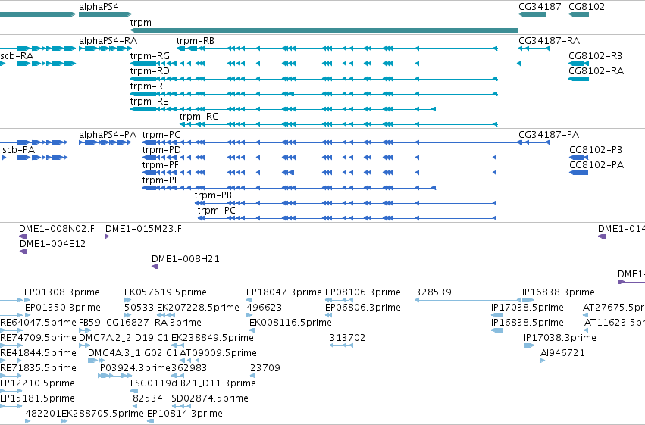Select the alphaPS4 gene label
The height and width of the screenshot is (425, 645).
99,7
